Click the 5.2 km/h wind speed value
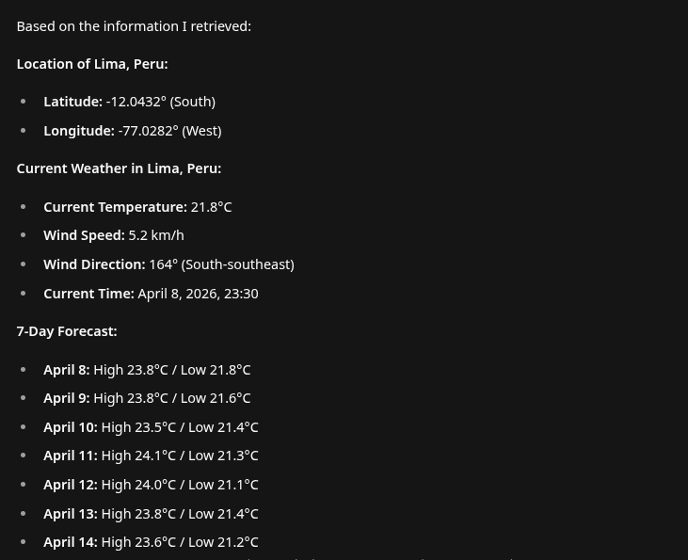Viewport: 688px width, 560px height. 155,235
